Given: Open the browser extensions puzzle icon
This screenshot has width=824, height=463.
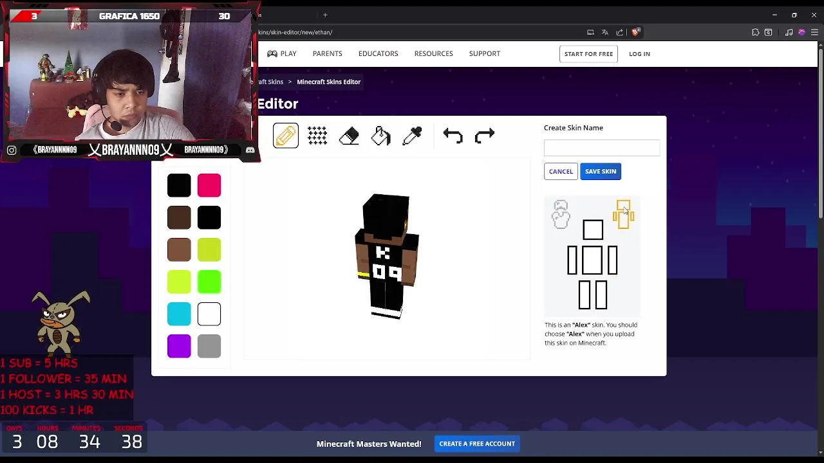Looking at the screenshot, I should [x=755, y=32].
